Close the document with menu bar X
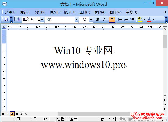Viewport: 168px width, 122px height. [x=165, y=12]
